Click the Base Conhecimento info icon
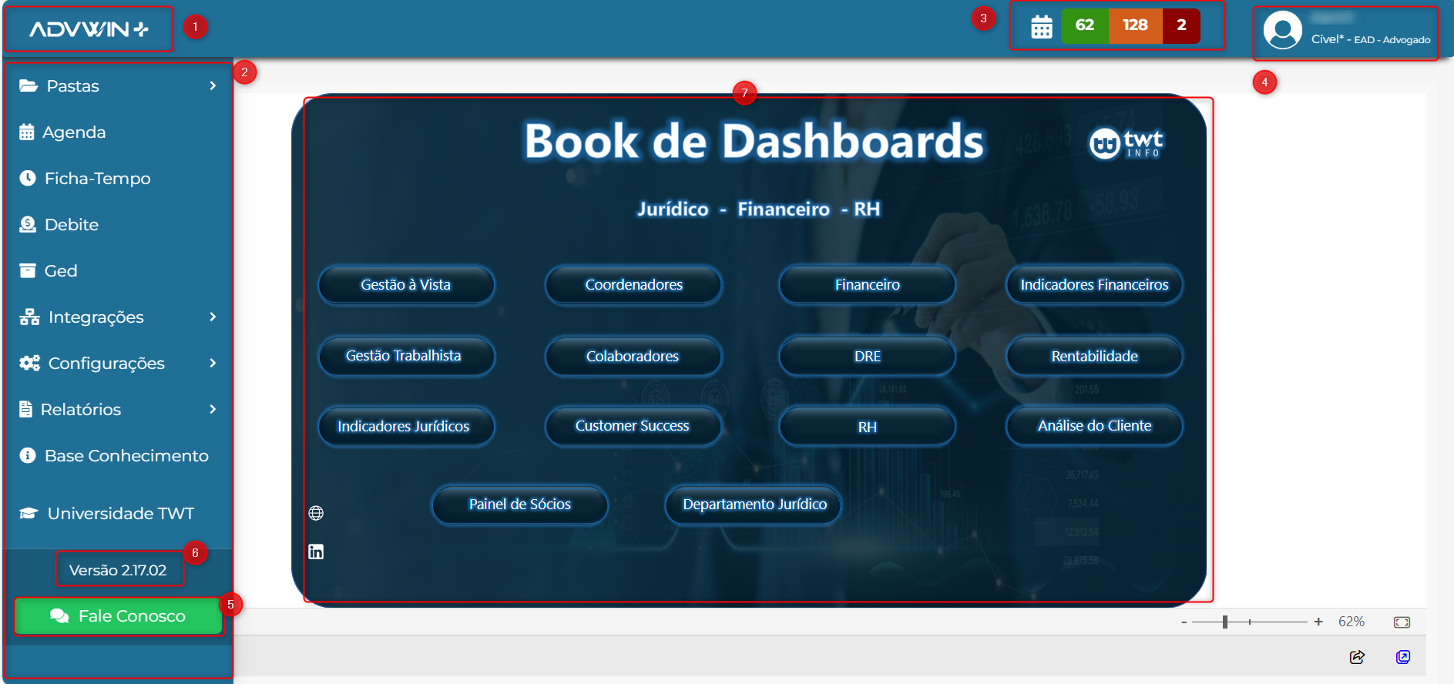 pyautogui.click(x=28, y=455)
